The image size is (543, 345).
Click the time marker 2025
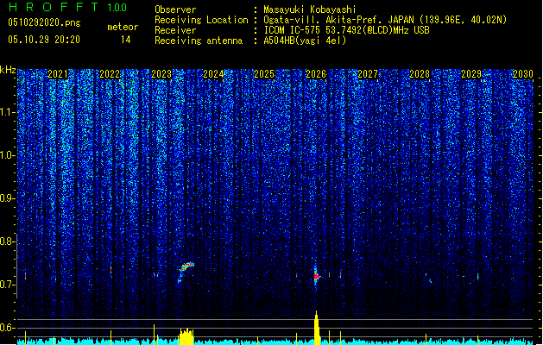(264, 74)
